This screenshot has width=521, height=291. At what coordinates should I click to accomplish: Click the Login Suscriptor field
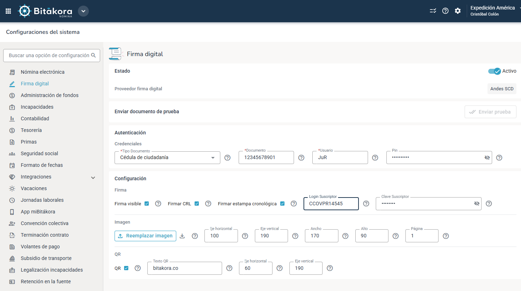331,204
